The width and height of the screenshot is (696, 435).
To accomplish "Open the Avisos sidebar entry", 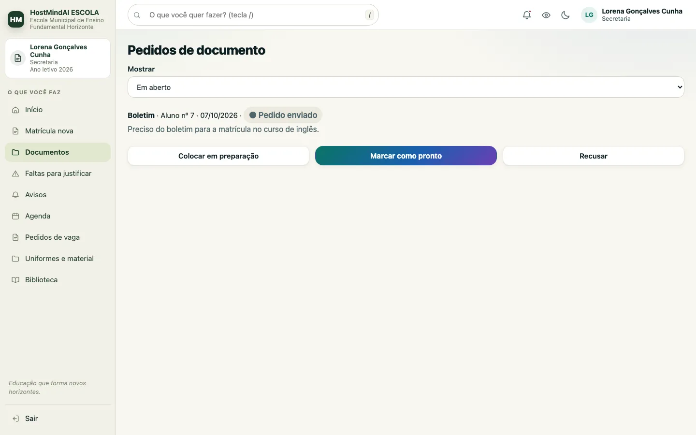I will tap(58, 195).
